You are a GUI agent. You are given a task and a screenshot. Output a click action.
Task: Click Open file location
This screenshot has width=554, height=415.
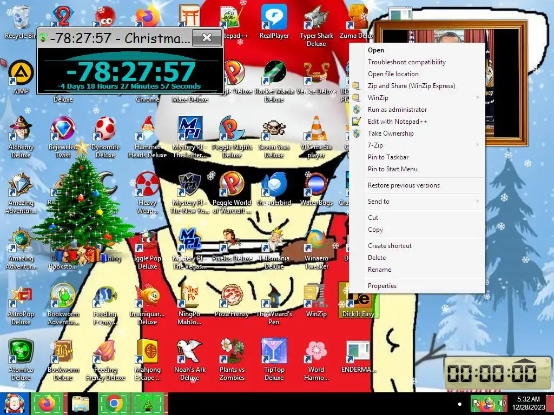(417, 74)
